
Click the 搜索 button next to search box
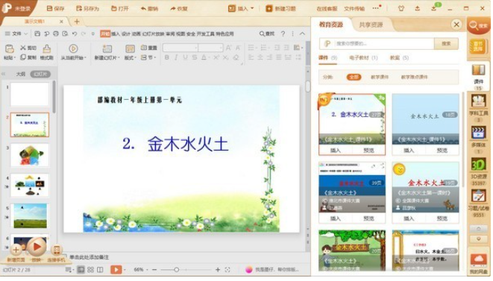tap(446, 44)
